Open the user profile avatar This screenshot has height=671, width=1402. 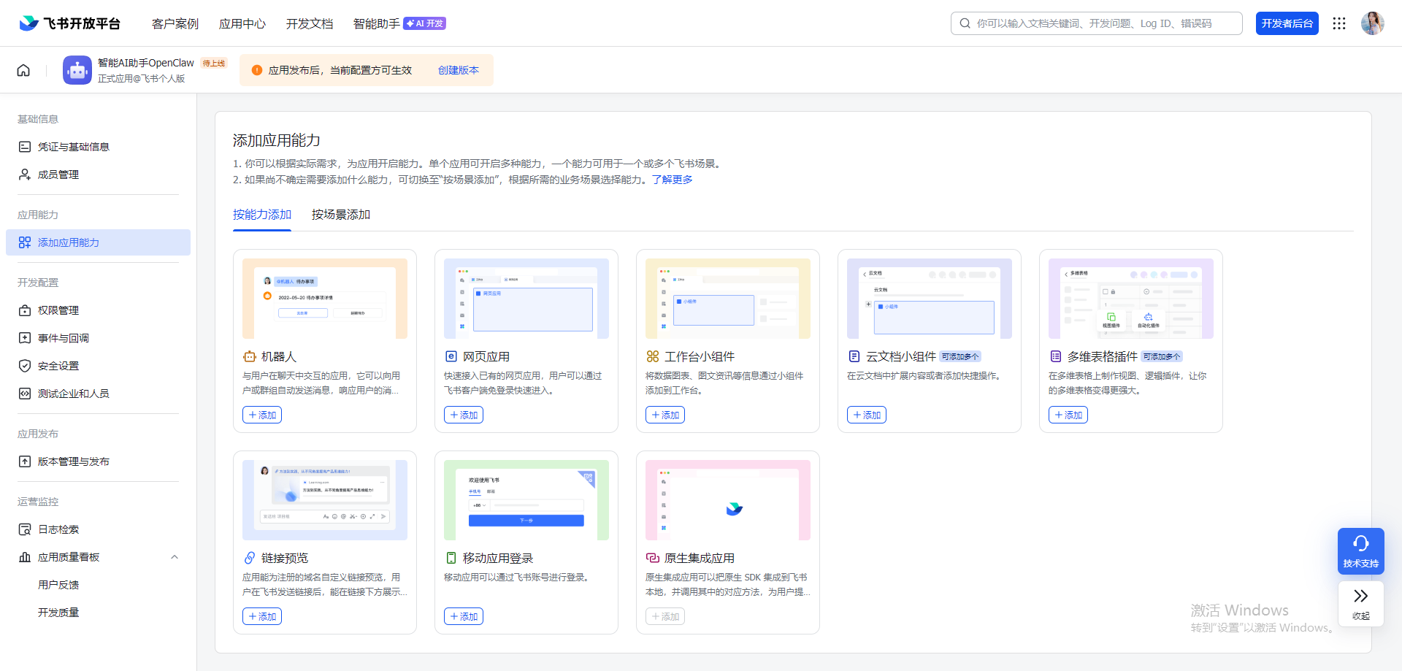tap(1372, 23)
